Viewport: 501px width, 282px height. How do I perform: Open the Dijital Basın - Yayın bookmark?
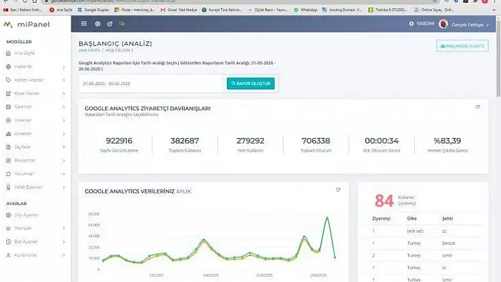click(268, 10)
